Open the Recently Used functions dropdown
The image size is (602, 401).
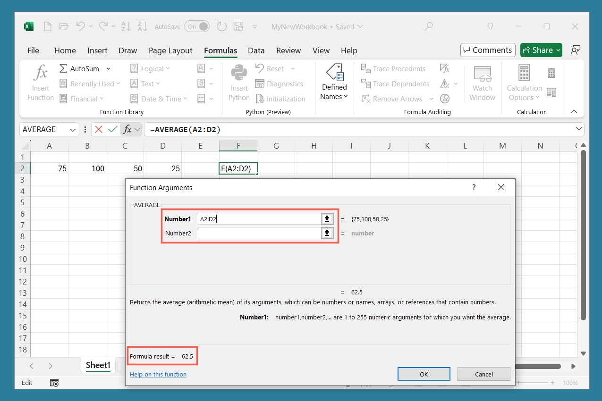point(90,84)
